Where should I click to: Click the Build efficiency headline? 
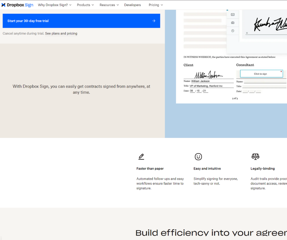pyautogui.click(x=211, y=233)
